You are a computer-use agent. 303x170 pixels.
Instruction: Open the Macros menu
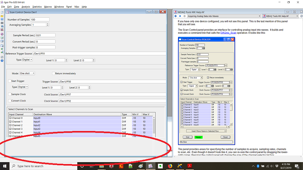pyautogui.click(x=48, y=7)
